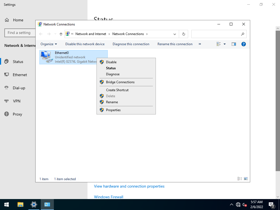The image size is (280, 210).
Task: Click the Settings scrollbar down arrow
Action: 278,197
